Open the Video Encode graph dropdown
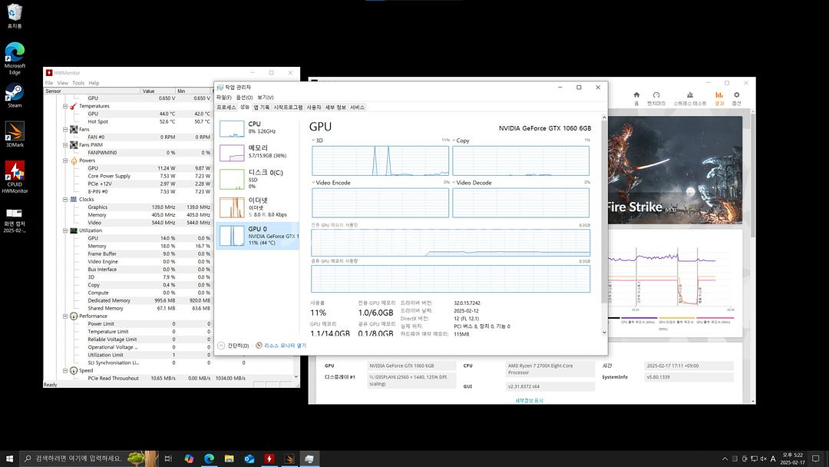Viewport: 829px width, 467px height. point(313,183)
